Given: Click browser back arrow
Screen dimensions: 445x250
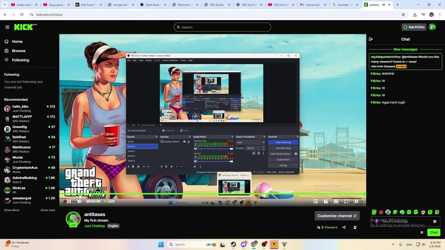Looking at the screenshot, I should (5, 15).
